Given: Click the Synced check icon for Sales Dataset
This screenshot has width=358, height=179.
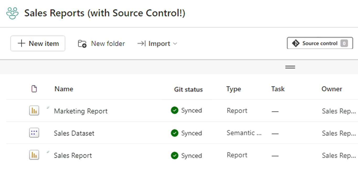Looking at the screenshot, I should pos(175,133).
